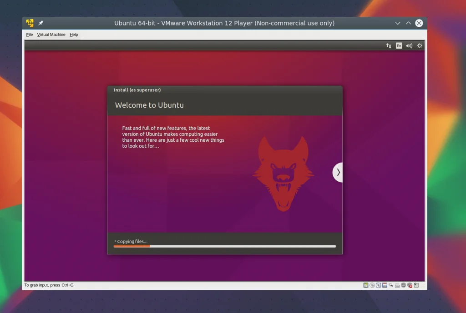
Task: Open the Help menu
Action: coord(74,35)
